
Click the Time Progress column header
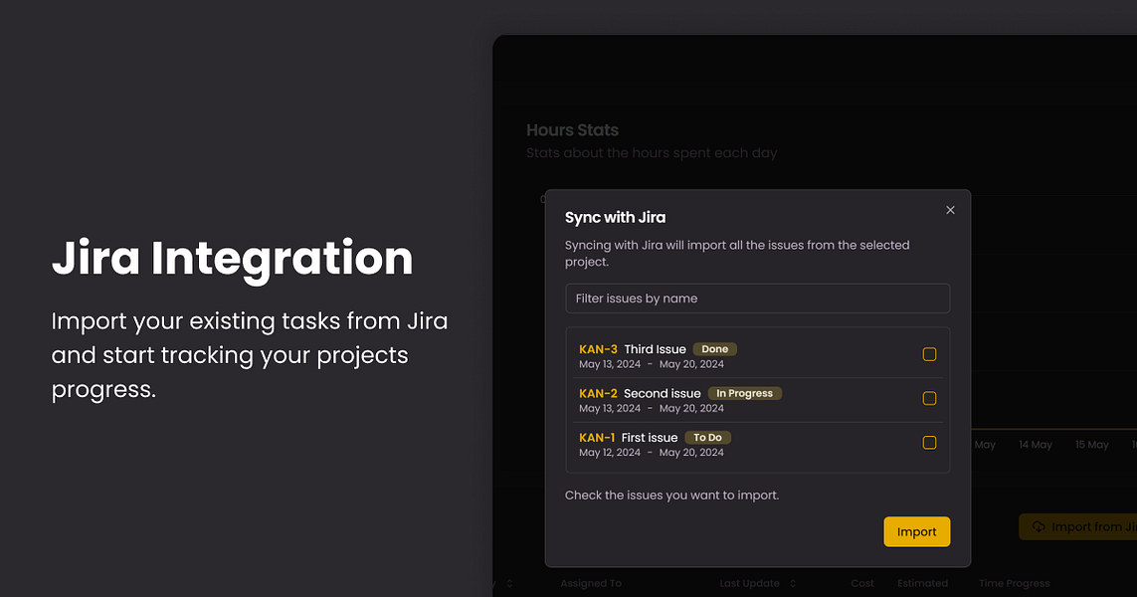tap(1014, 583)
